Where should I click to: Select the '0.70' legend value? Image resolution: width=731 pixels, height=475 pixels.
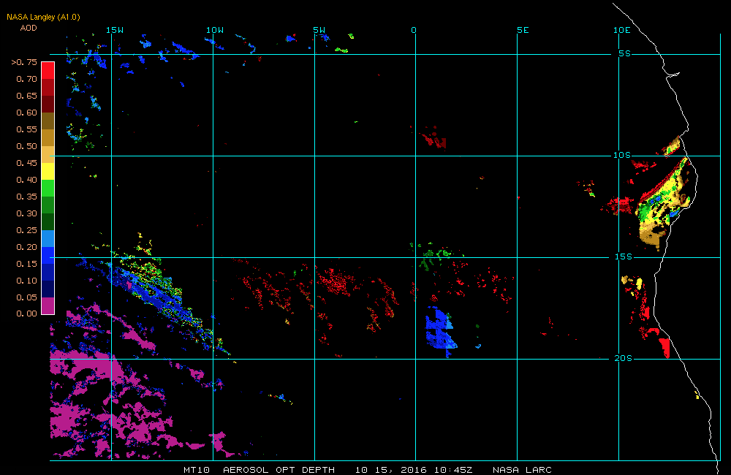tap(26, 79)
